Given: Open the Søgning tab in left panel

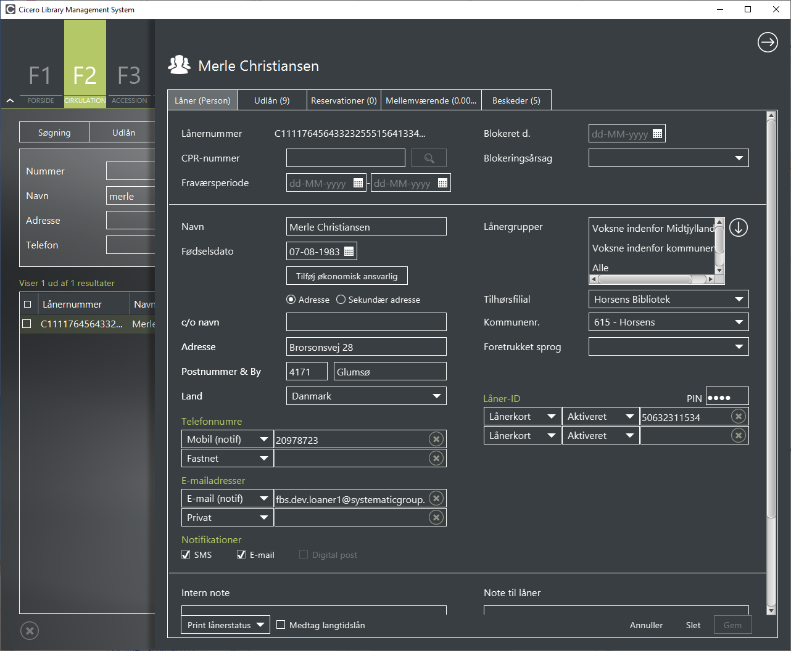Looking at the screenshot, I should click(54, 133).
